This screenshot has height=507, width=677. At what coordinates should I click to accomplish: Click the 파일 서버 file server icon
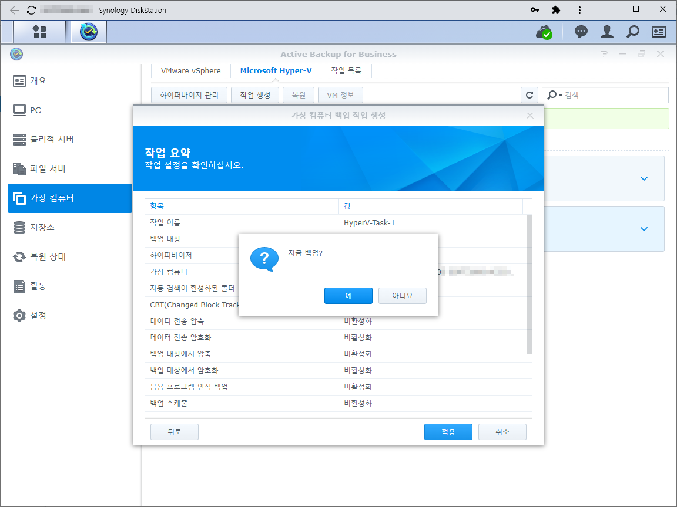[x=19, y=168]
